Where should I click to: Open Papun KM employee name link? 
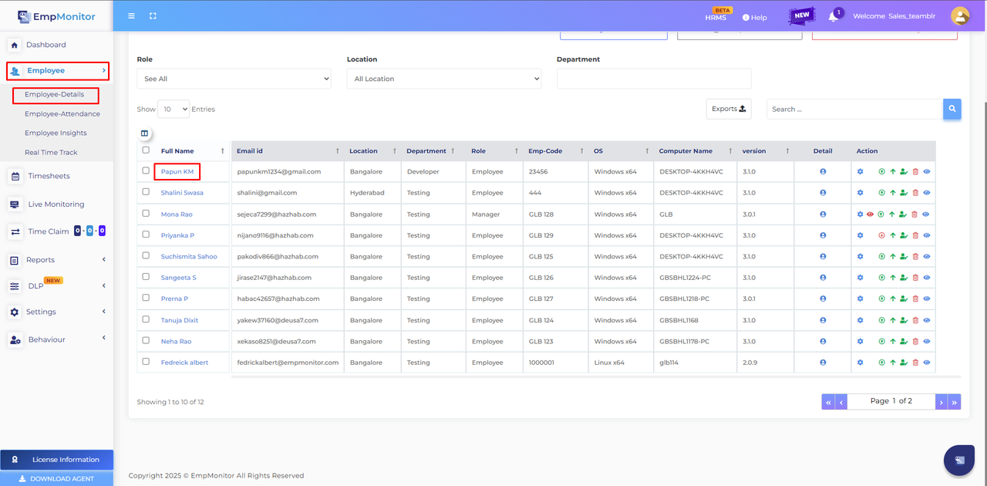(177, 171)
